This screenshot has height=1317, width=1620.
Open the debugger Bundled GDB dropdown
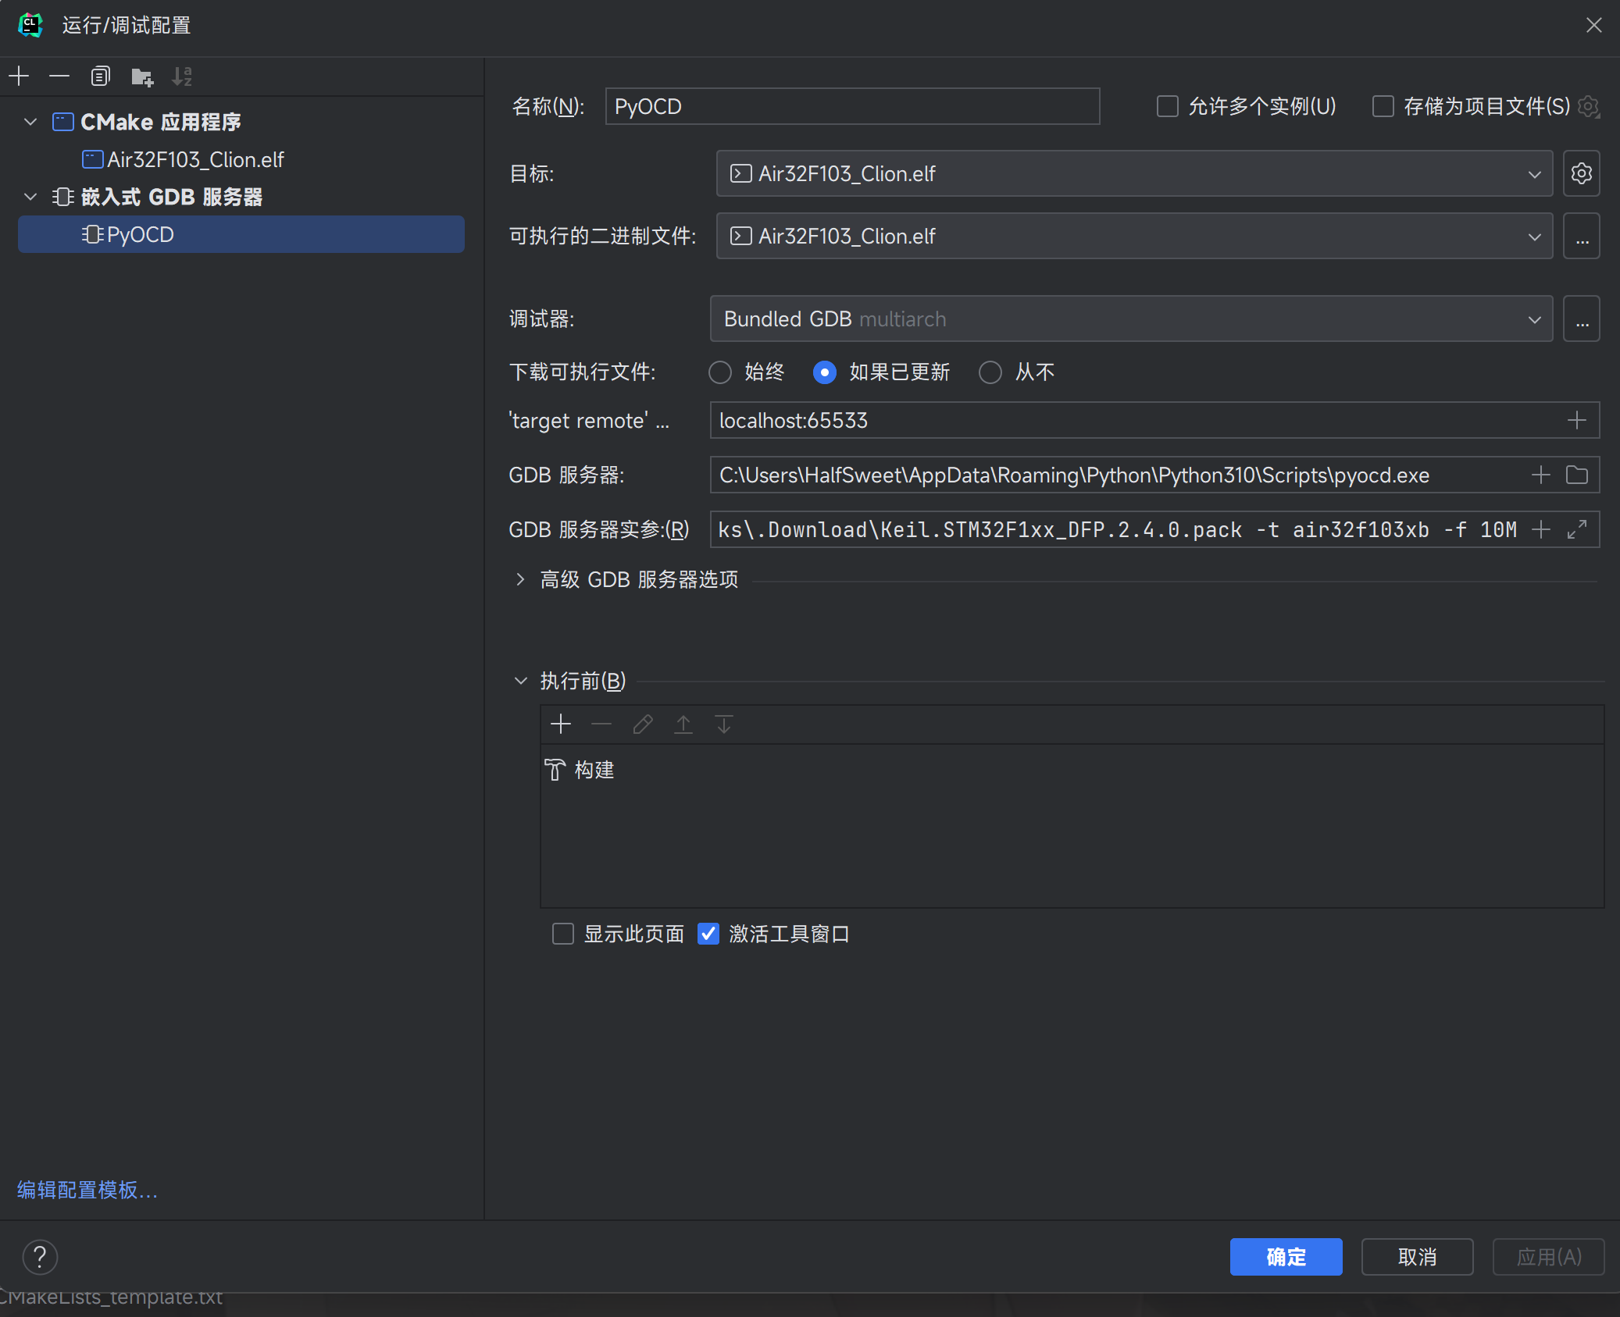[1130, 319]
